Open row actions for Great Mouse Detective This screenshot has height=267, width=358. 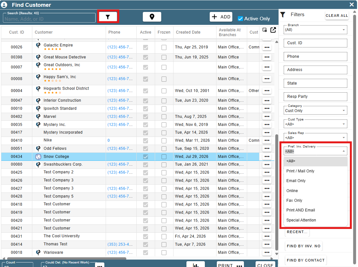pos(267,57)
